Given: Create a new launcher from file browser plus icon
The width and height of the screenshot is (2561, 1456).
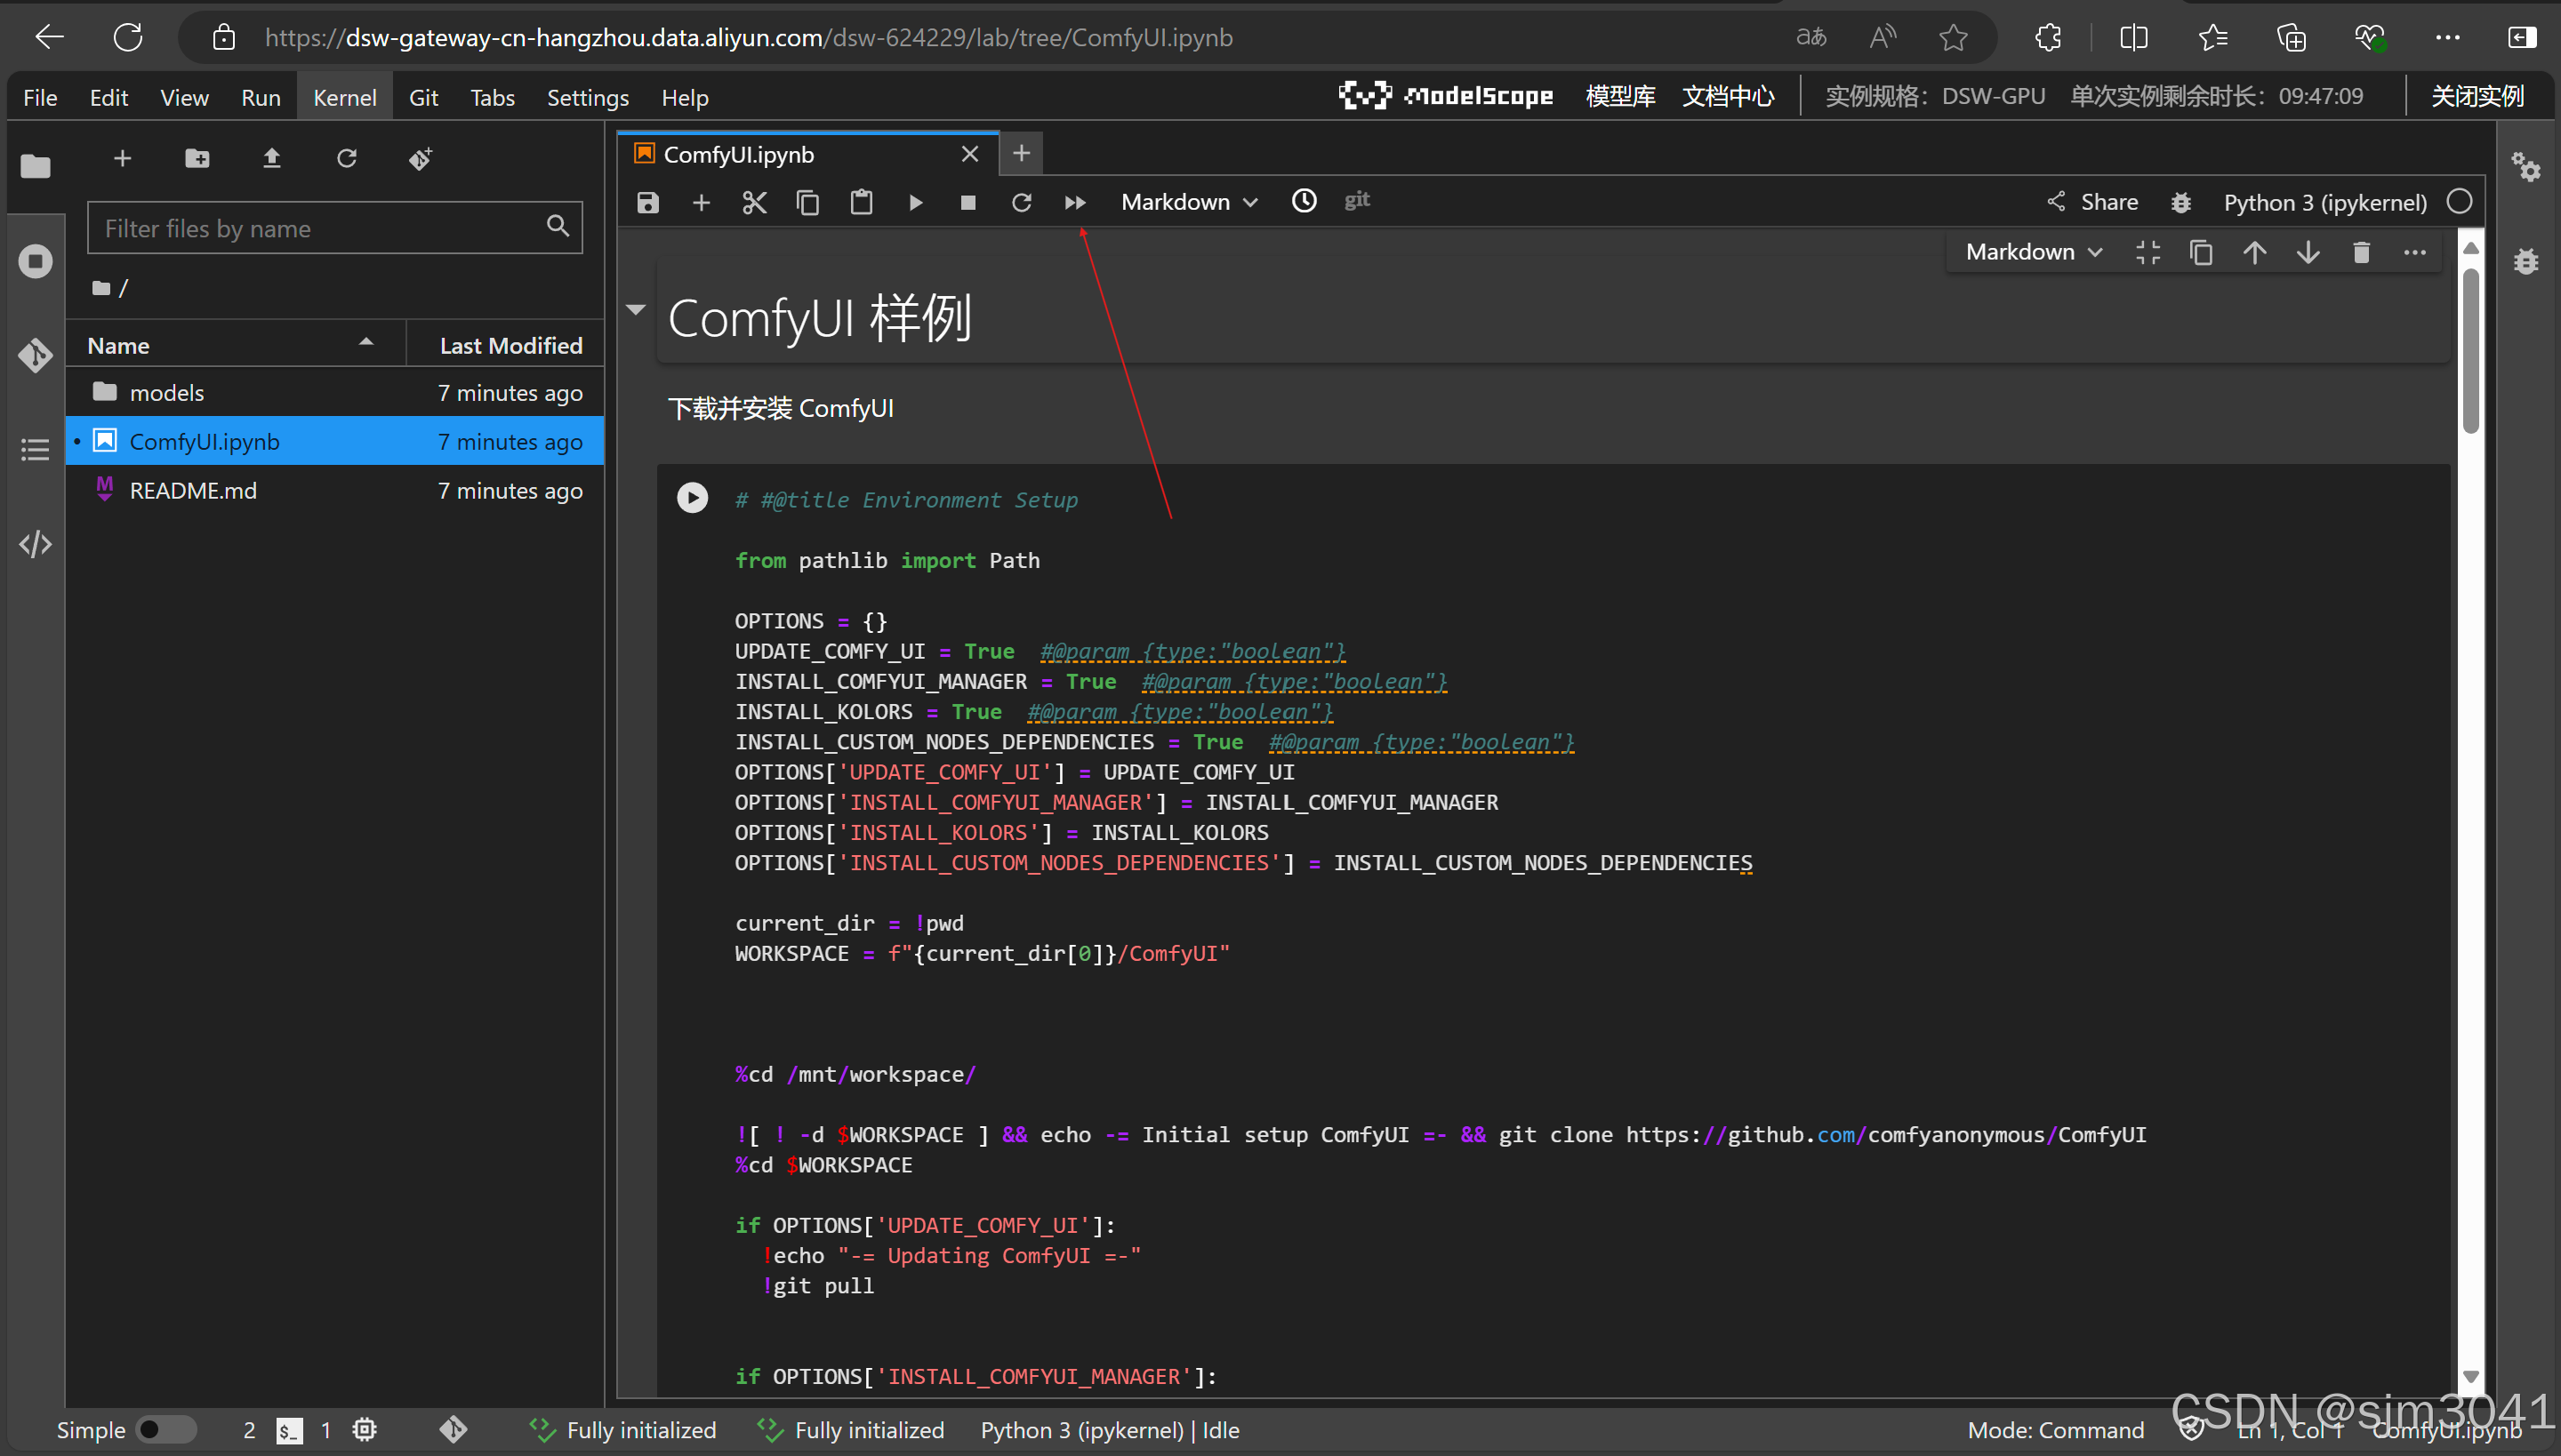Looking at the screenshot, I should [122, 158].
